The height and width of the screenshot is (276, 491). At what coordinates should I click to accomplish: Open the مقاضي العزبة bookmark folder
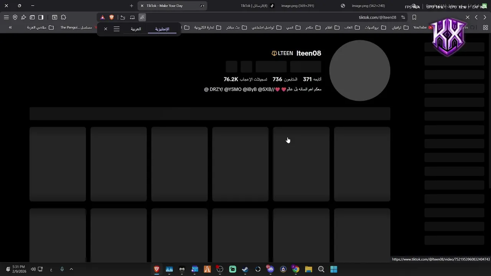point(40,28)
